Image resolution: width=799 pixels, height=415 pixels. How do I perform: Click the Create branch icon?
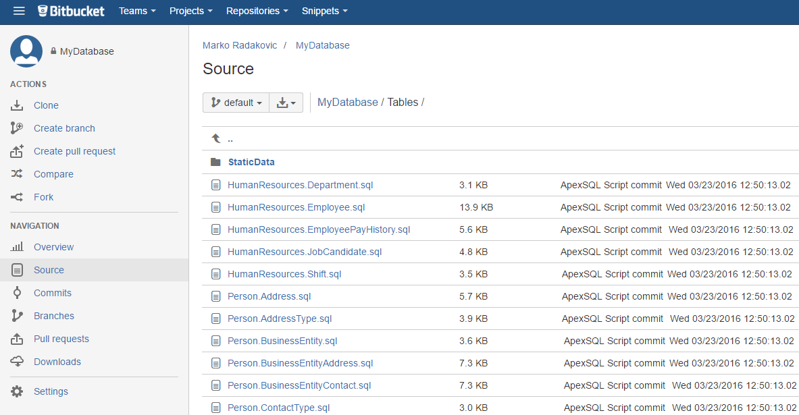17,128
